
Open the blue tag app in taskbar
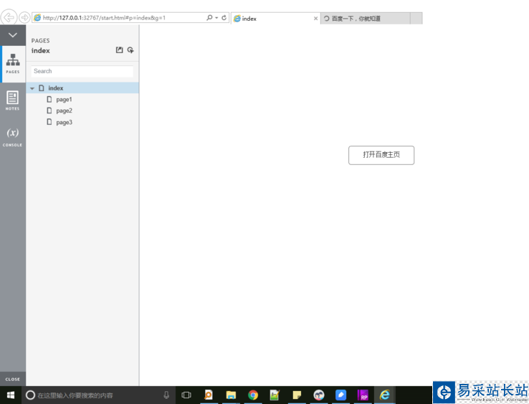[340, 395]
